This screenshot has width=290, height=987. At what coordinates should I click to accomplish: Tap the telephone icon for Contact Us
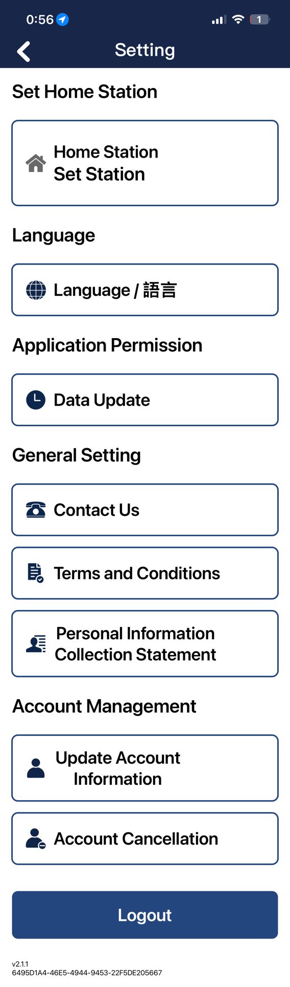click(x=36, y=510)
